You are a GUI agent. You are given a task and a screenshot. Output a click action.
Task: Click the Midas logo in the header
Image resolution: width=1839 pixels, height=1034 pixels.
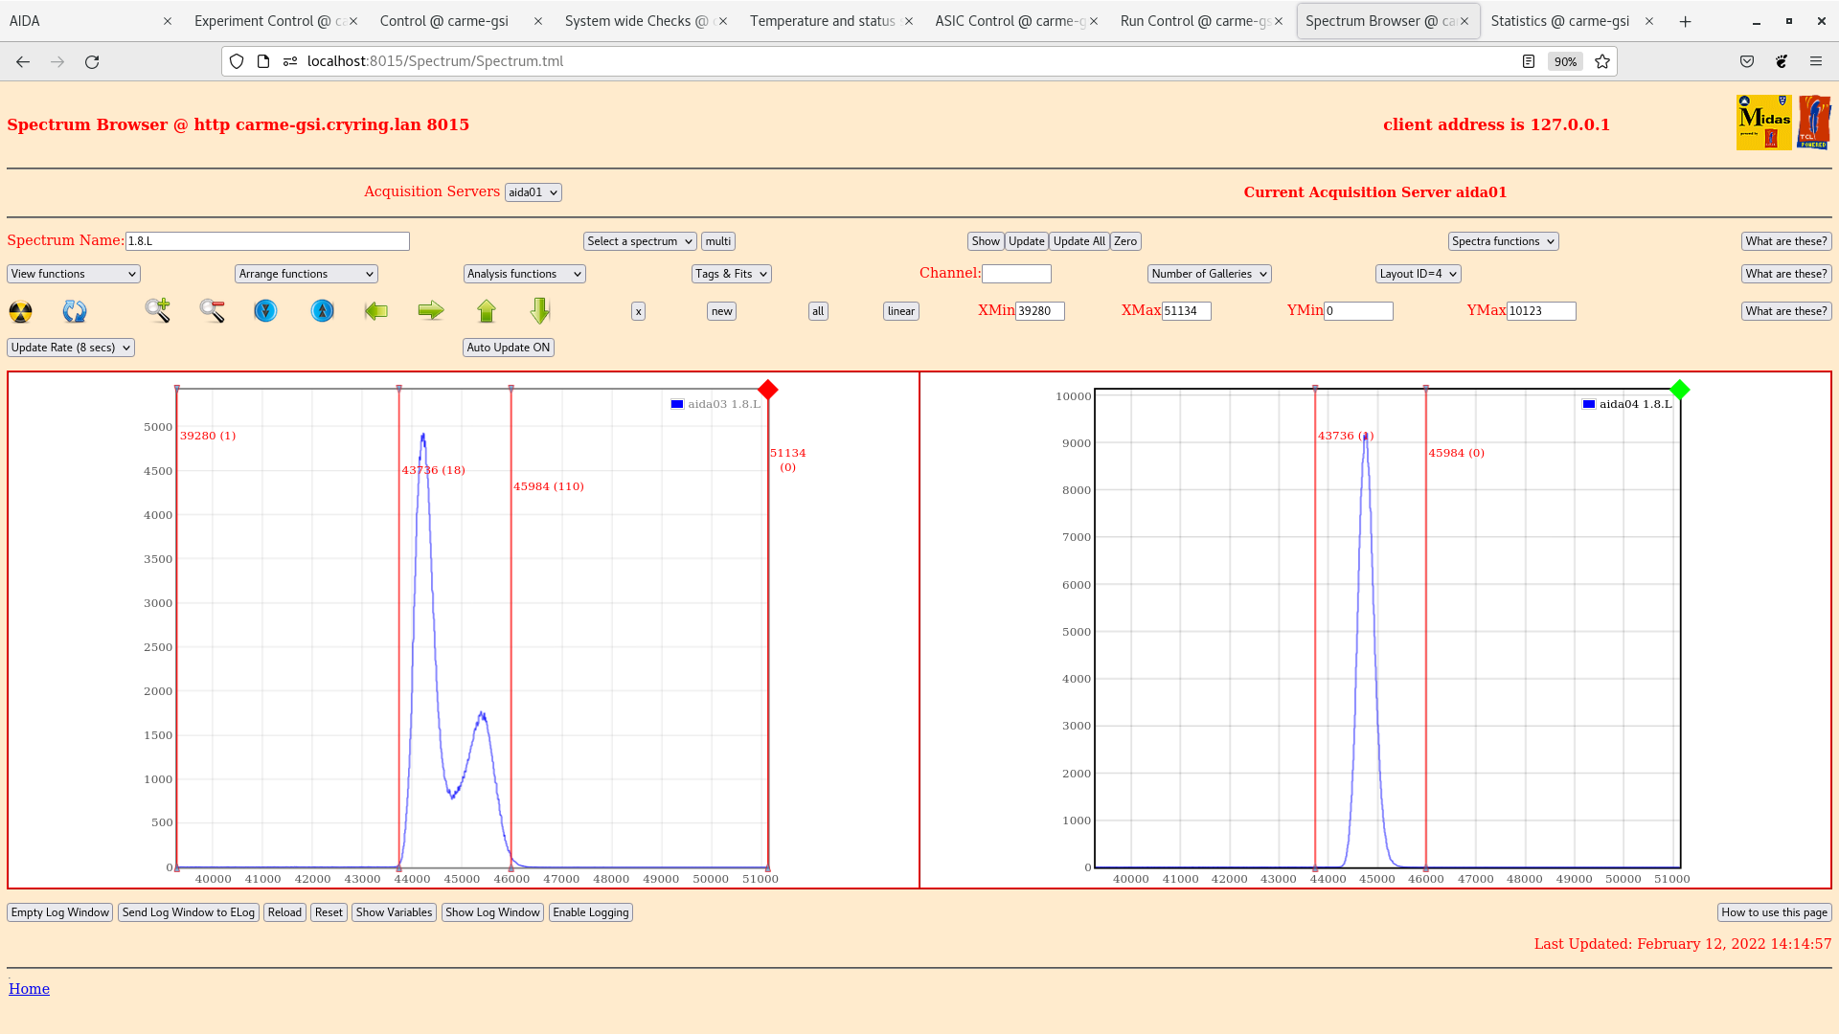click(1763, 123)
